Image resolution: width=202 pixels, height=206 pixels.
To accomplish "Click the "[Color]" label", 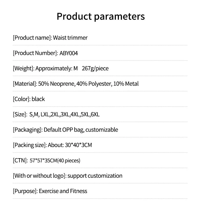I will point(21,99).
